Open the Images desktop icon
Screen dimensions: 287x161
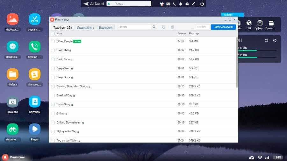pyautogui.click(x=13, y=19)
